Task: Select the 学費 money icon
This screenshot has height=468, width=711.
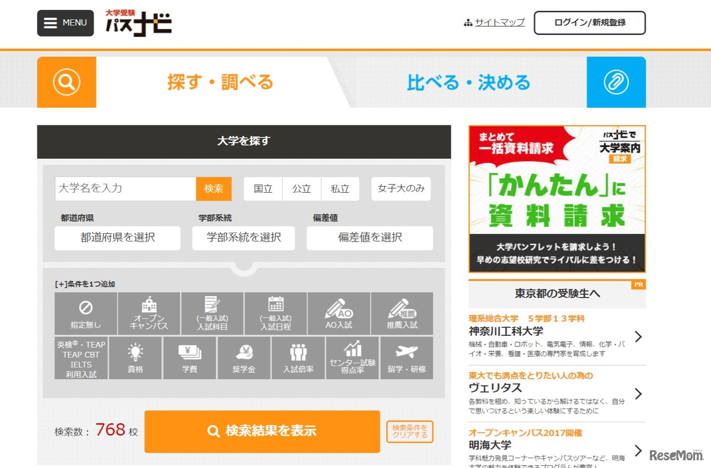Action: 189,358
